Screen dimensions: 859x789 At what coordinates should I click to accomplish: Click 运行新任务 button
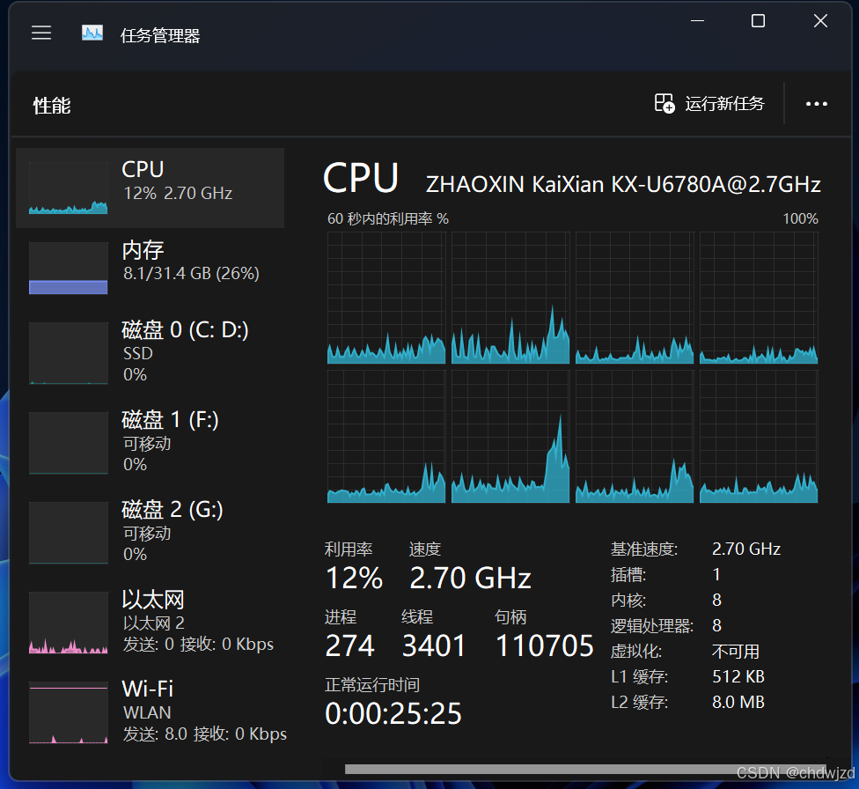click(709, 103)
